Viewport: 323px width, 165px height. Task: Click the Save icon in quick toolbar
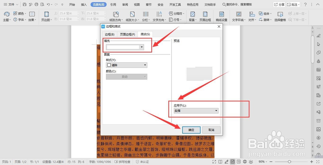[25, 4]
